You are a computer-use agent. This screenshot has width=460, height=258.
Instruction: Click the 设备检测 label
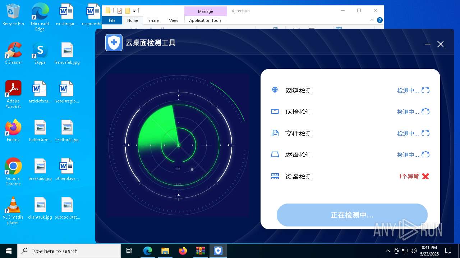(299, 176)
